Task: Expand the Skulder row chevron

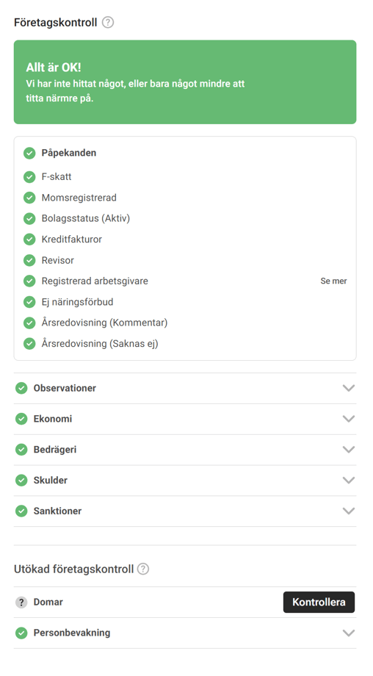Action: tap(349, 481)
